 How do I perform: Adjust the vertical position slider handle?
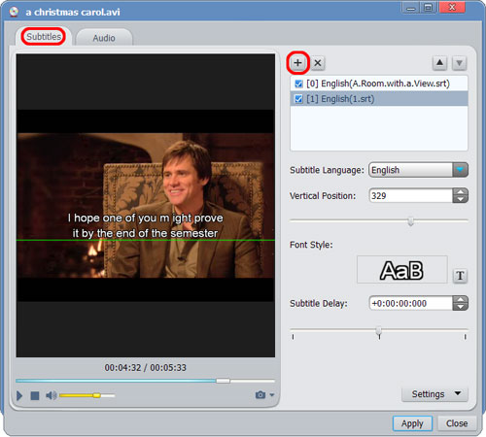[x=411, y=221]
